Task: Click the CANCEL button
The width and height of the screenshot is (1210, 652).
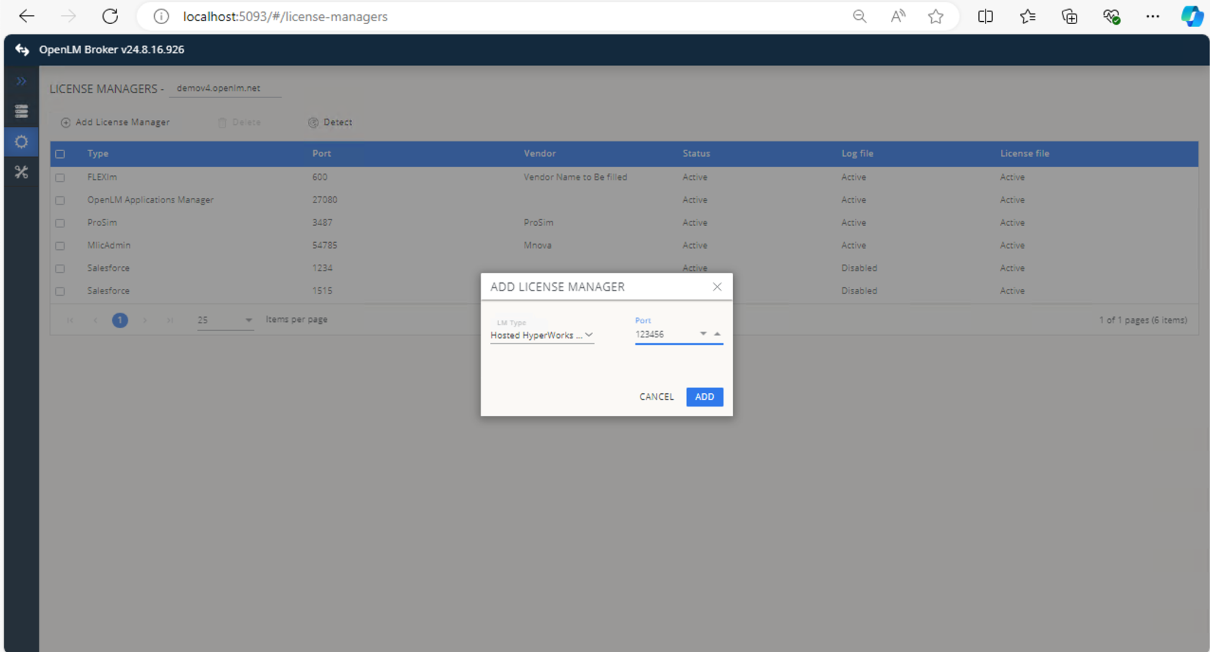Action: (656, 396)
